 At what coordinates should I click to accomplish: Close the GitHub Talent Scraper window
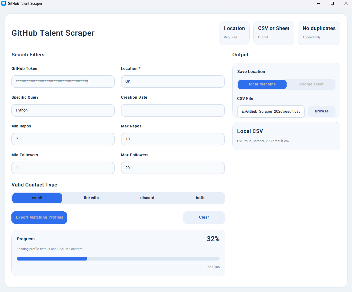coord(346,3)
